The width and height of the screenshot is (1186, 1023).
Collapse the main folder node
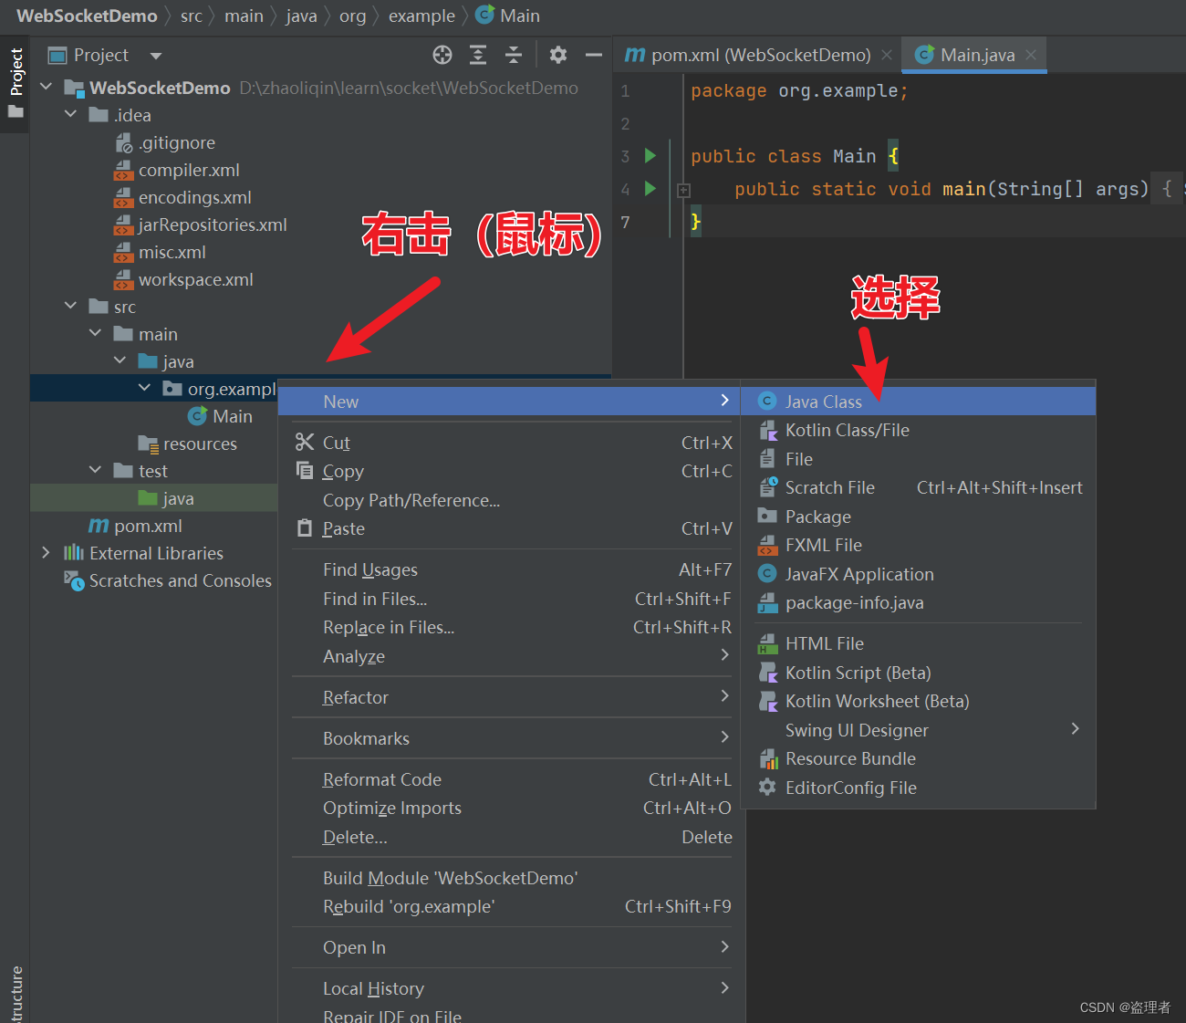point(96,334)
